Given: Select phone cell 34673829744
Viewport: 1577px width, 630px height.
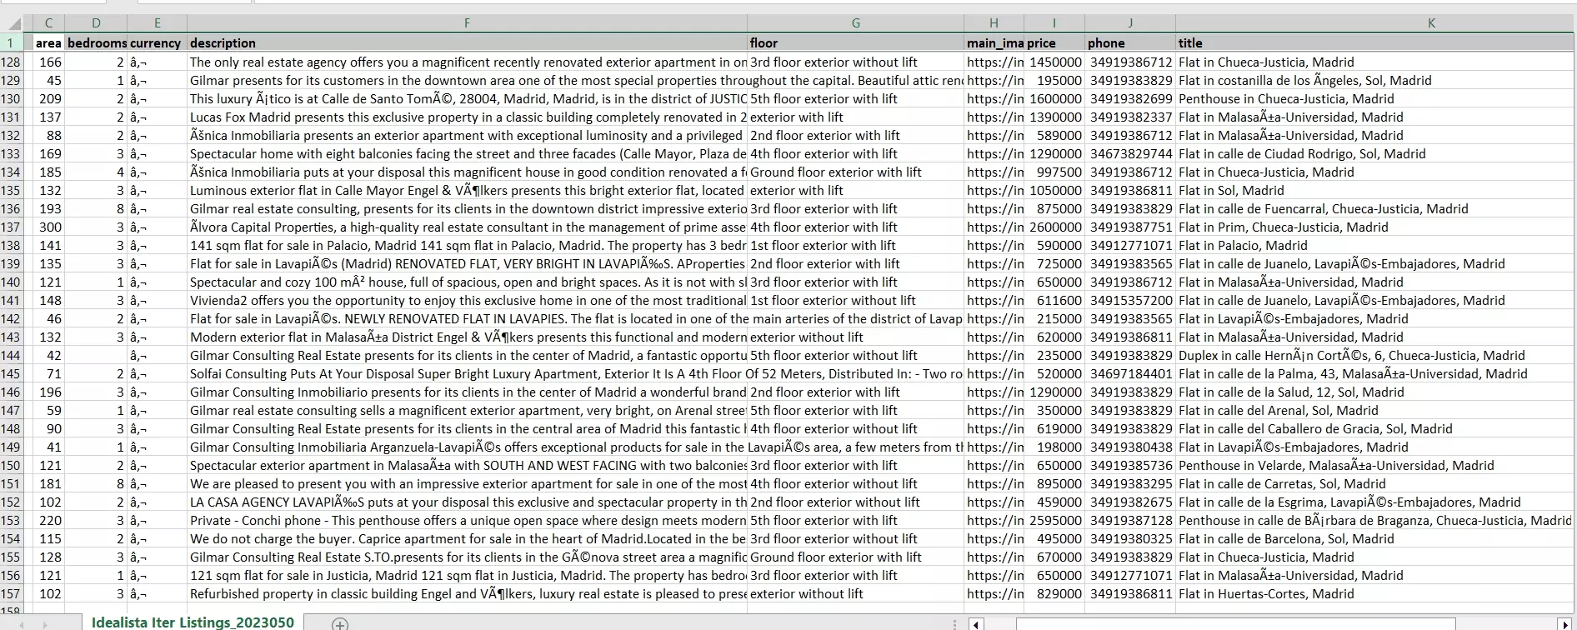Looking at the screenshot, I should (1130, 153).
